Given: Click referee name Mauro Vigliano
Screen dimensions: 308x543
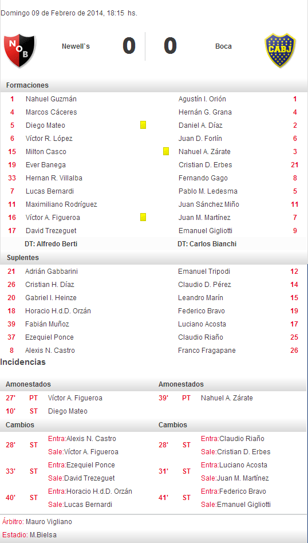Looking at the screenshot, I should (x=49, y=522).
